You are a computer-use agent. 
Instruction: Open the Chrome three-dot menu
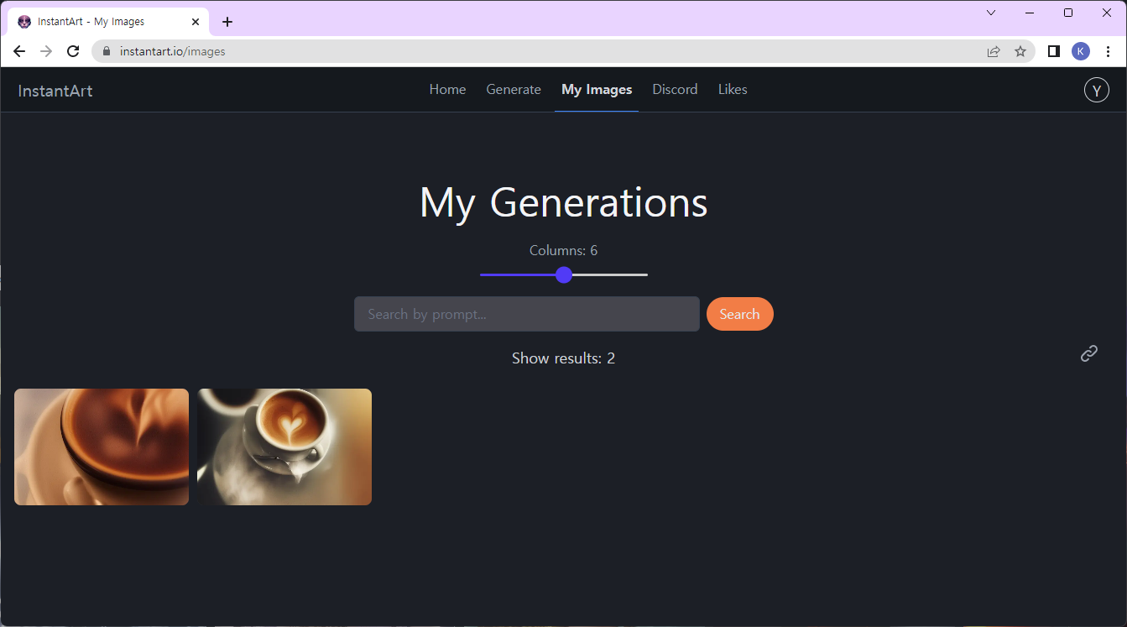tap(1109, 51)
